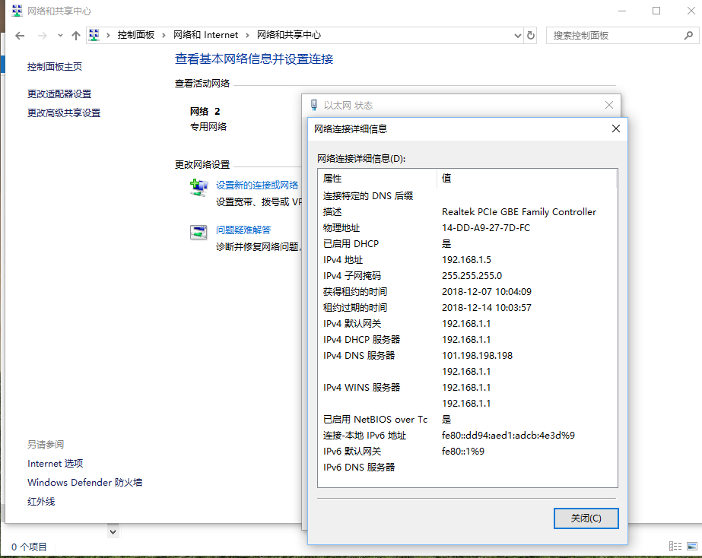Viewport: 702px width, 558px height.
Task: Expand the collapsed sidebar section with the chevron
Action: click(113, 531)
